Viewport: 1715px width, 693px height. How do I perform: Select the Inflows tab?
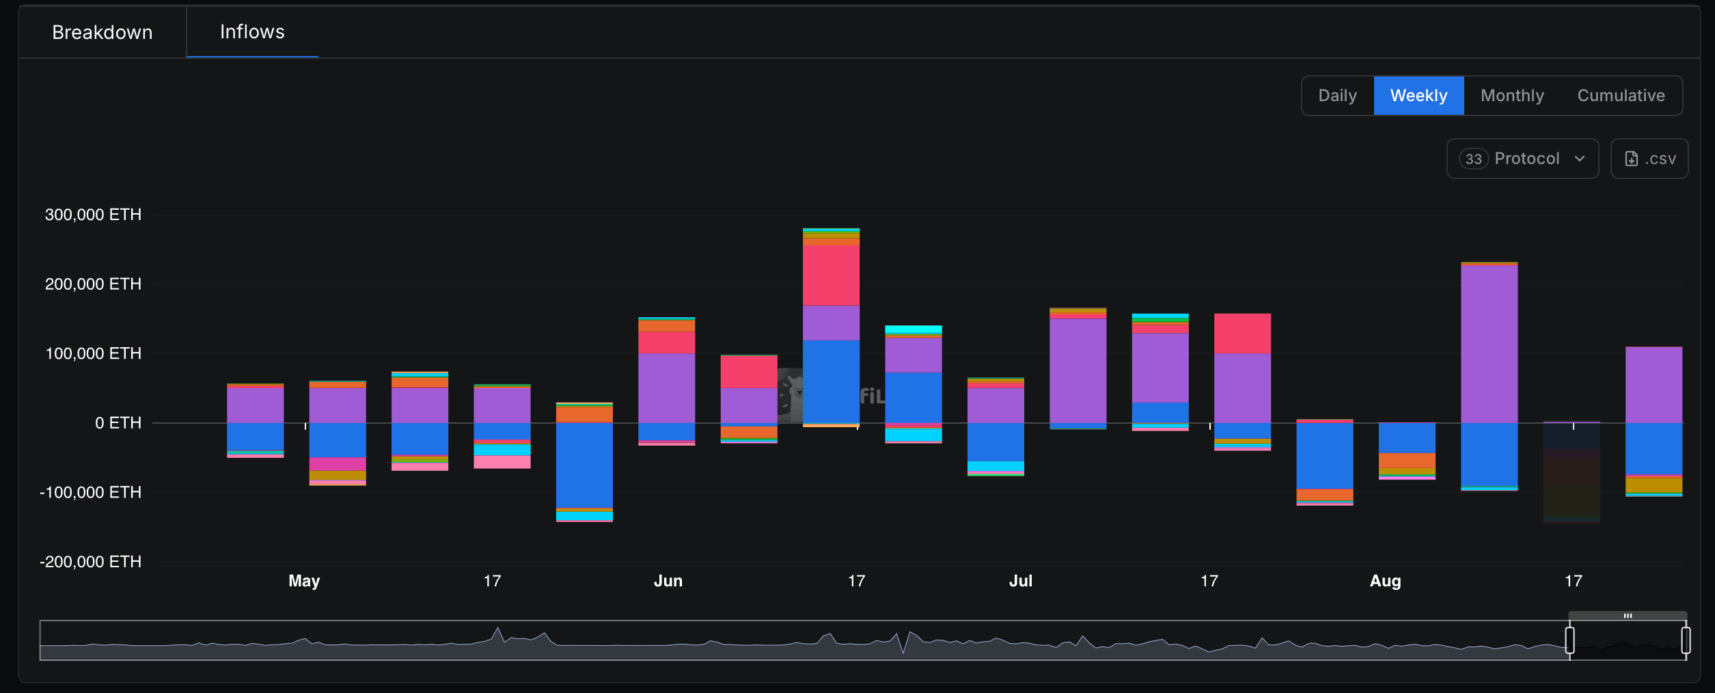click(x=251, y=31)
